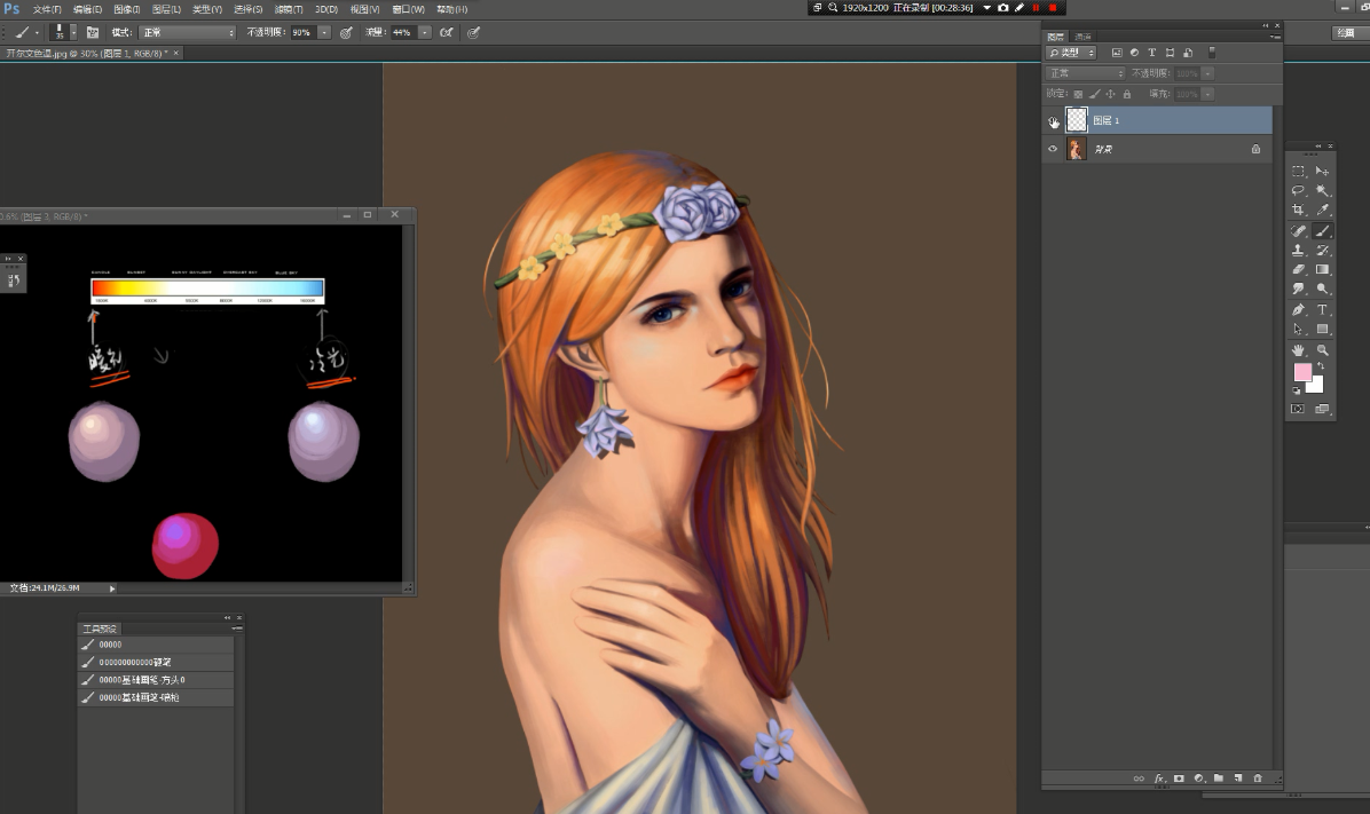
Task: Select the Horizontal Type tool
Action: pyautogui.click(x=1322, y=310)
